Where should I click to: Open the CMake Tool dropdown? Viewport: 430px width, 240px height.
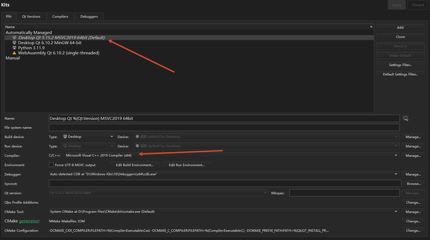(x=224, y=212)
